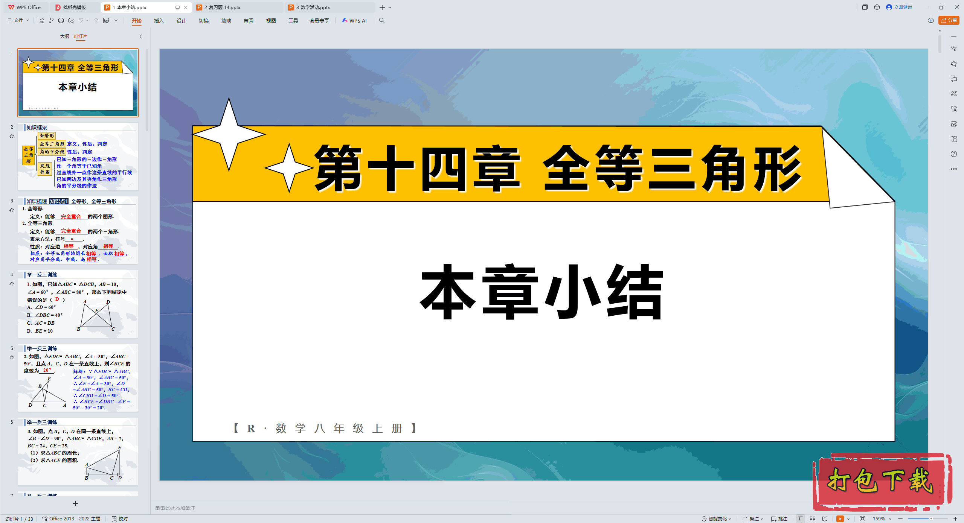Start slideshow with the orange play icon
This screenshot has height=523, width=964.
pos(840,518)
